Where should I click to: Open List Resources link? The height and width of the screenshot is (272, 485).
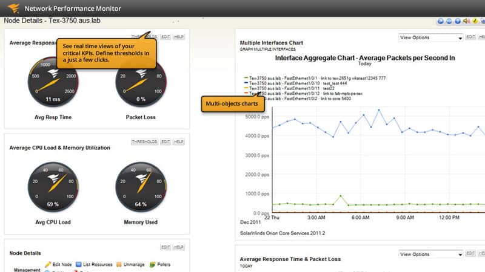(98, 264)
